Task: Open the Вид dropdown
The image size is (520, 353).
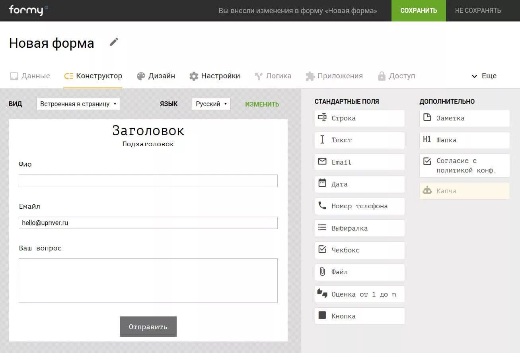Action: pyautogui.click(x=78, y=104)
